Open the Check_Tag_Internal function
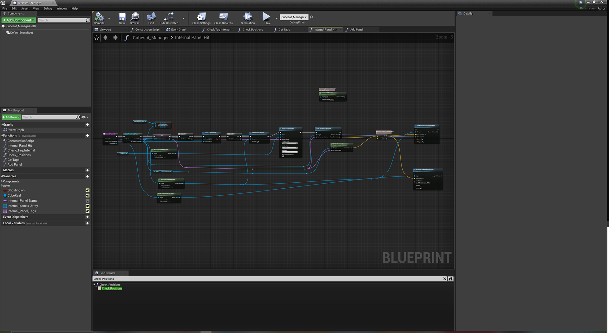The image size is (609, 333). (21, 150)
